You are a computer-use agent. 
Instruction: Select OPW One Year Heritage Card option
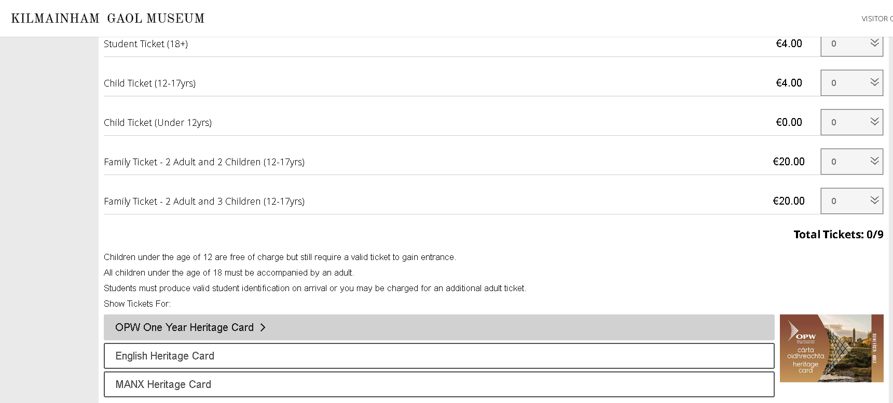coord(184,327)
